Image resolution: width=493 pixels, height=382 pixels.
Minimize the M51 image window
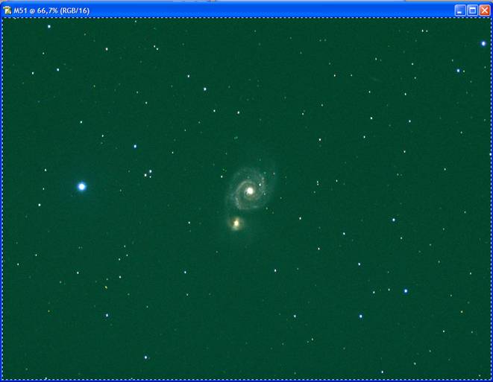[x=459, y=10]
